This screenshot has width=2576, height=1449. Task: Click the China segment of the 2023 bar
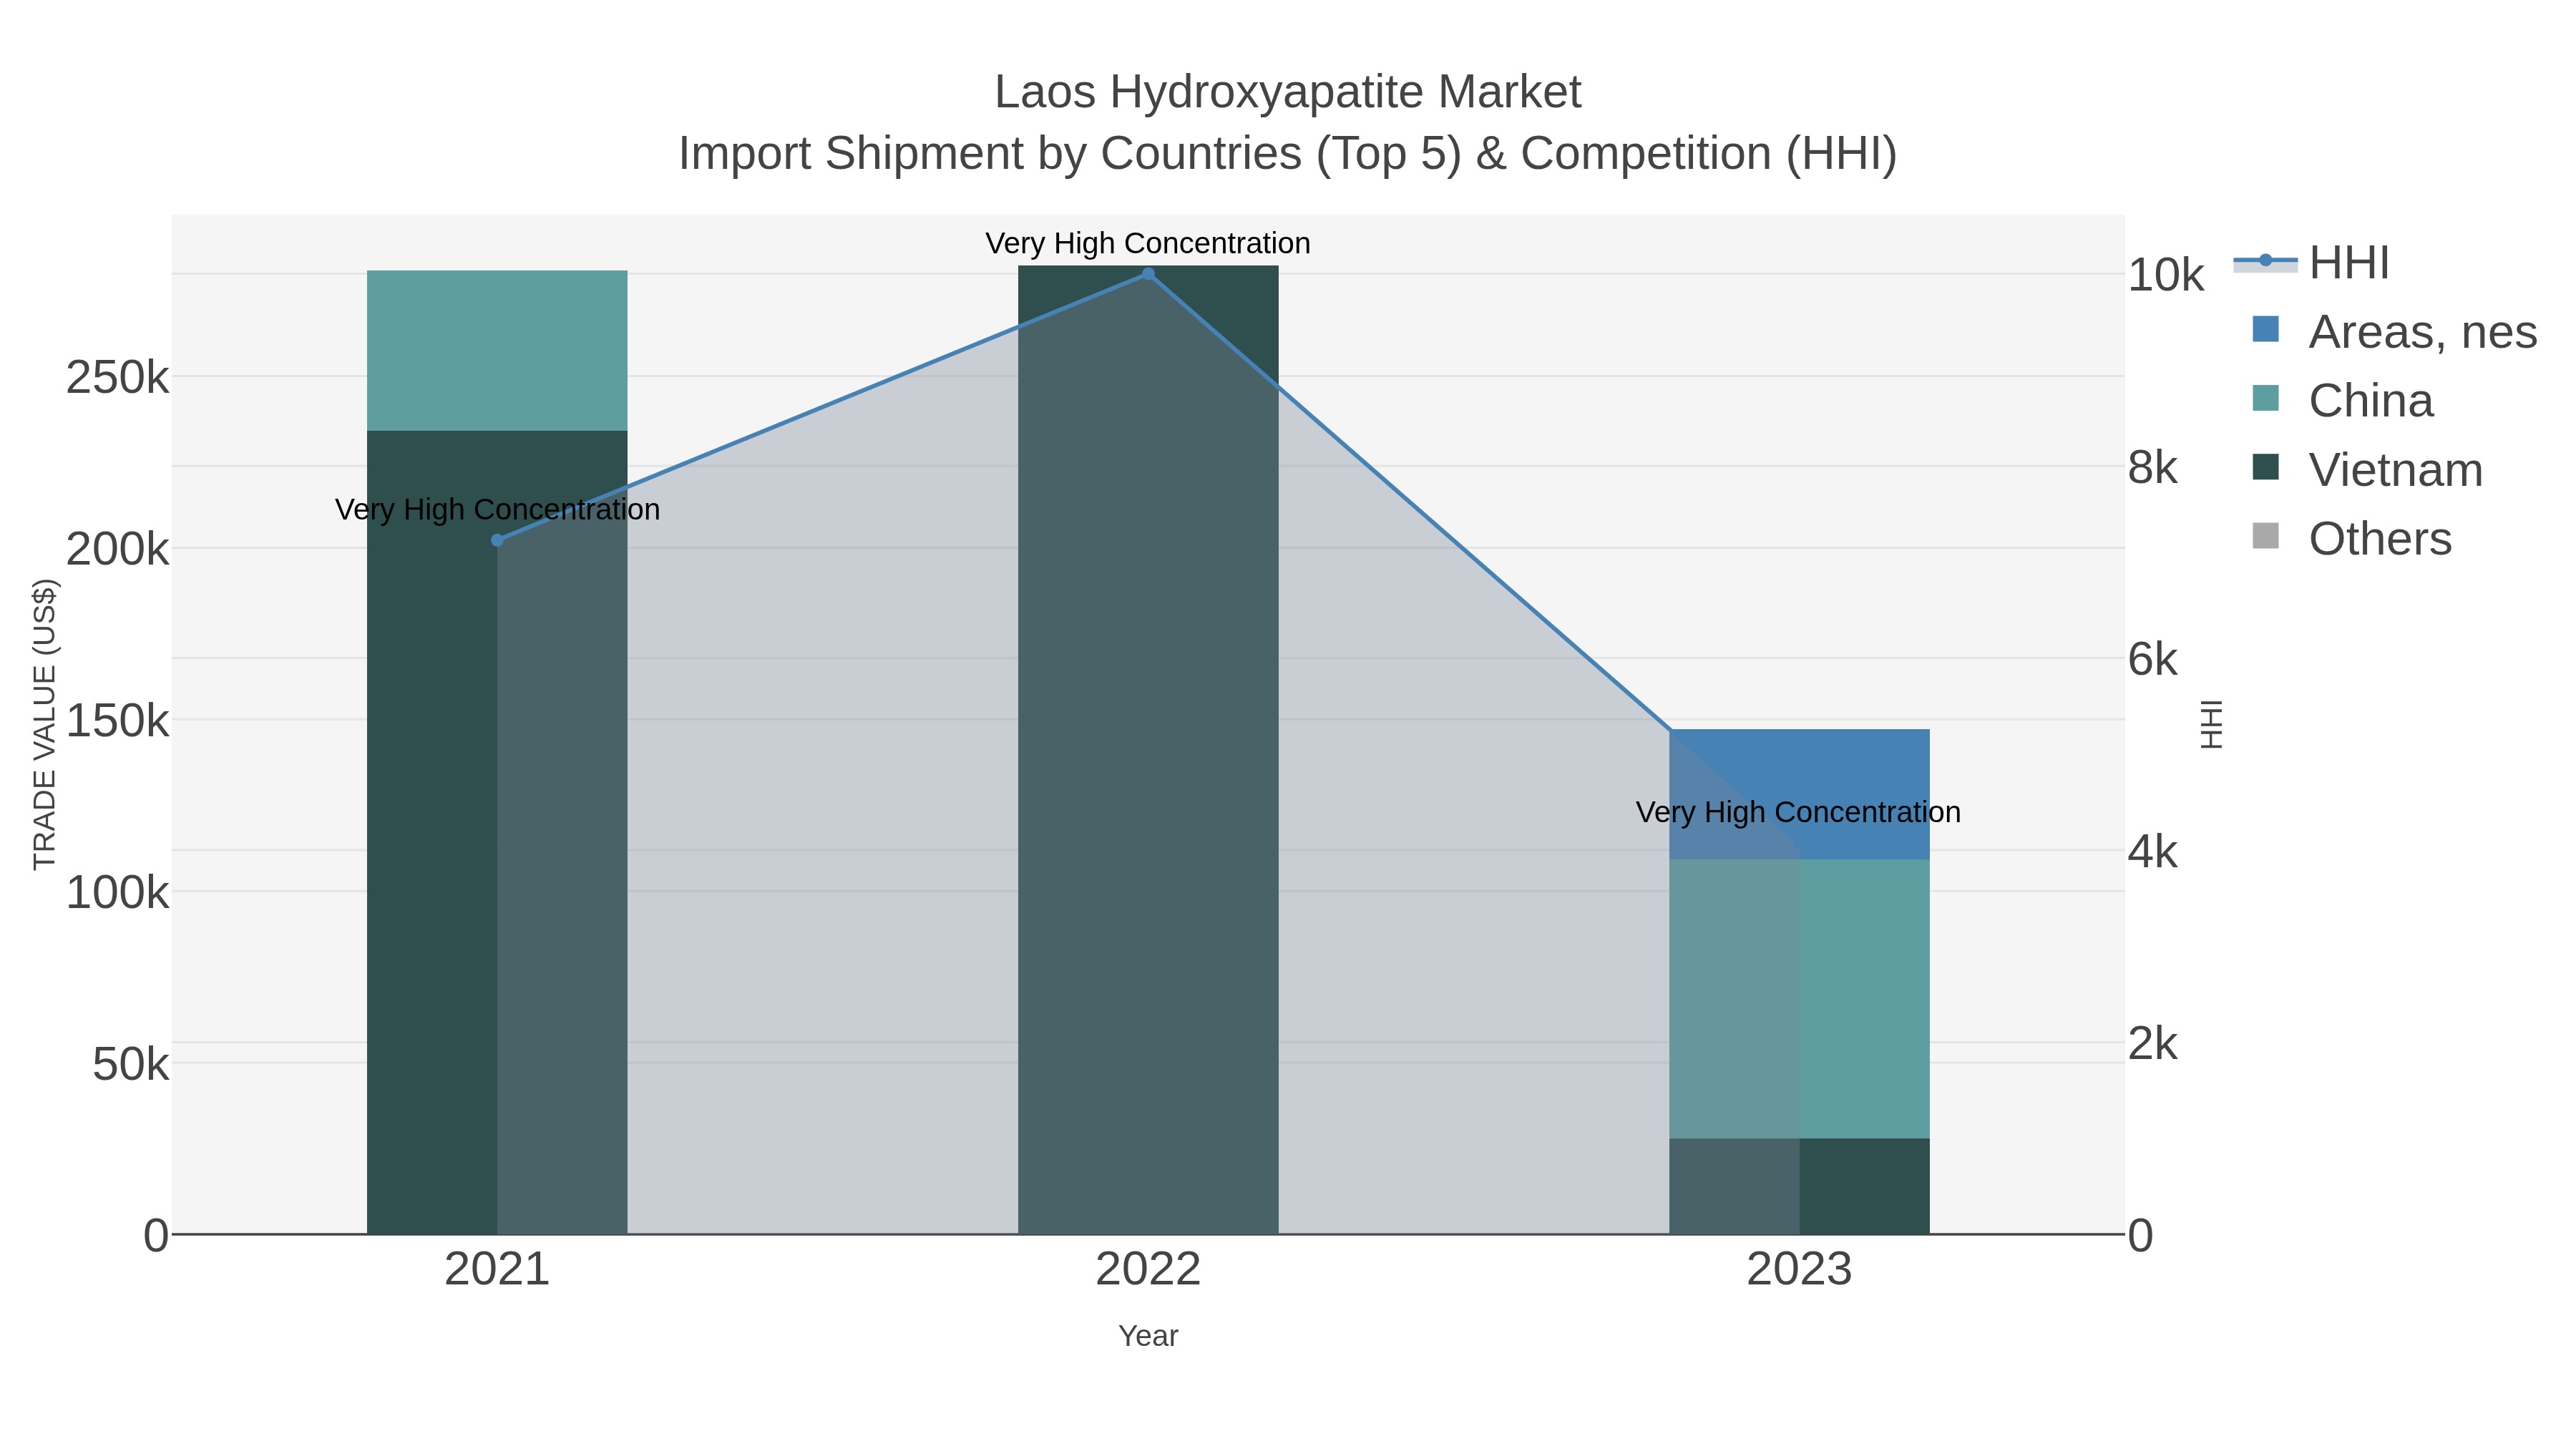[1799, 999]
